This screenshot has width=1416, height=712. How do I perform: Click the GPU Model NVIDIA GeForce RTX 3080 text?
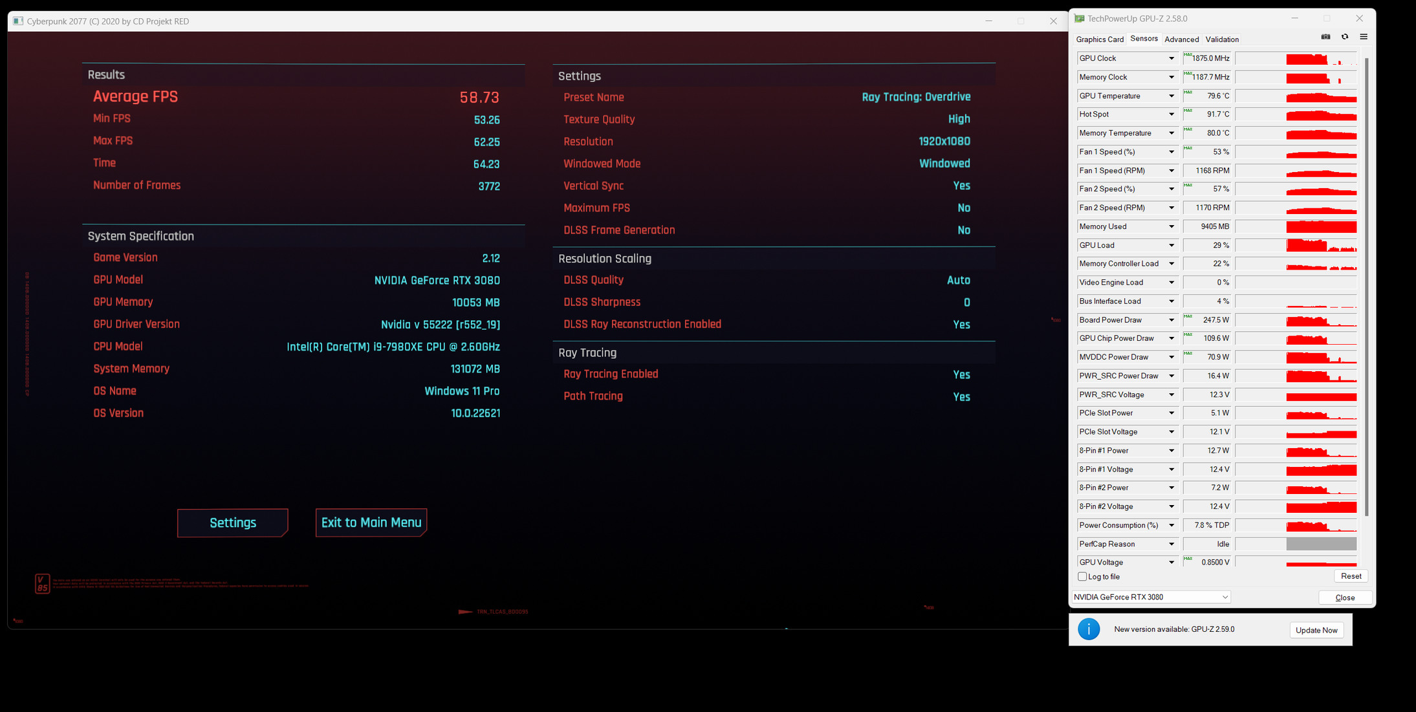point(437,281)
